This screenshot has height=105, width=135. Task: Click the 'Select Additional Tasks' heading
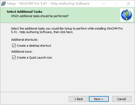[24, 12]
